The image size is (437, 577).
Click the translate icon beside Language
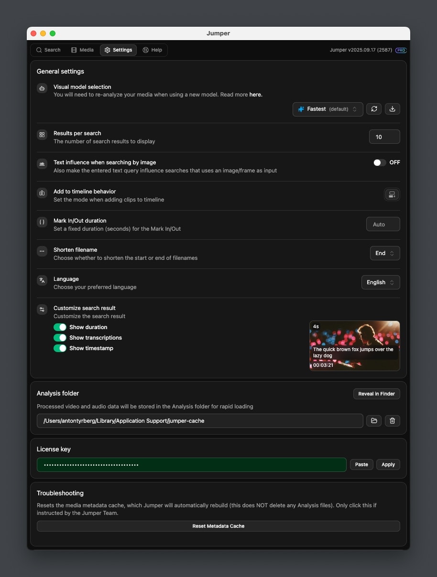[x=42, y=280]
